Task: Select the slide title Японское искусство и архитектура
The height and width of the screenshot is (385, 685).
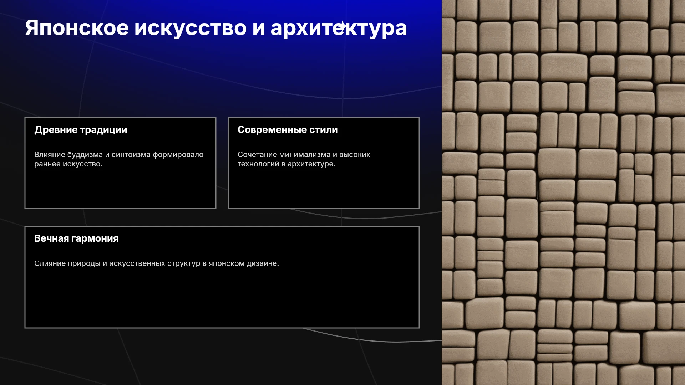Action: [x=216, y=28]
